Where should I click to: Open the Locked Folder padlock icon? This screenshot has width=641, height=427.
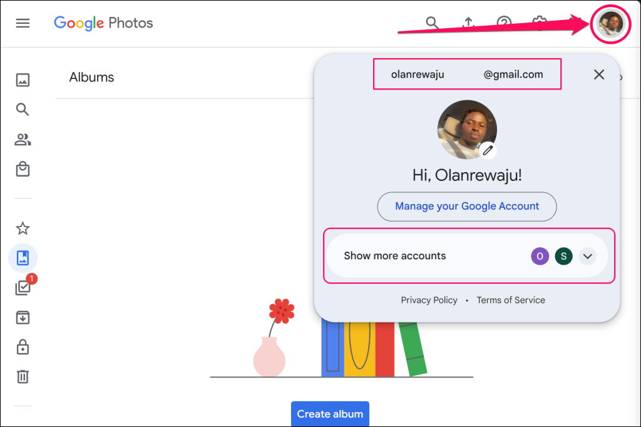tap(23, 347)
